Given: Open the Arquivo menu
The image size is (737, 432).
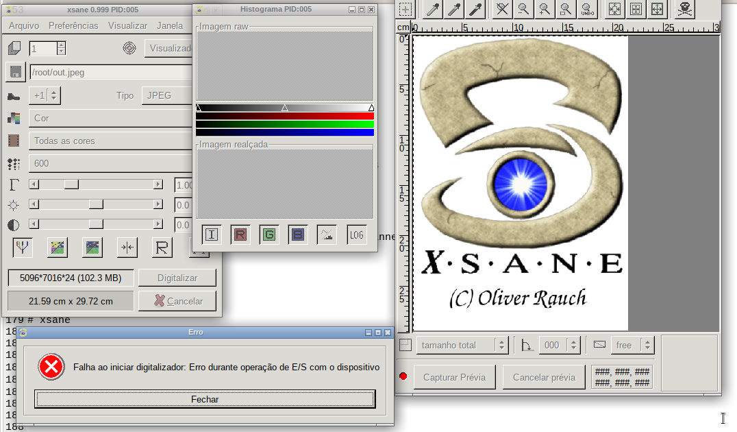Looking at the screenshot, I should click(x=24, y=25).
